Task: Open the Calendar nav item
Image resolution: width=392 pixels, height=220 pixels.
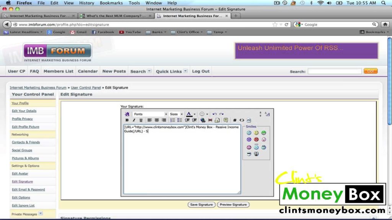Action: pyautogui.click(x=88, y=71)
